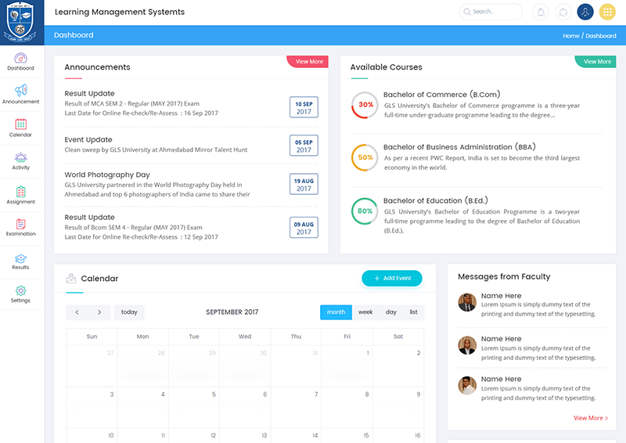Screen dimensions: 626x443
Task: Click the third faculty message avatar
Action: tap(467, 386)
